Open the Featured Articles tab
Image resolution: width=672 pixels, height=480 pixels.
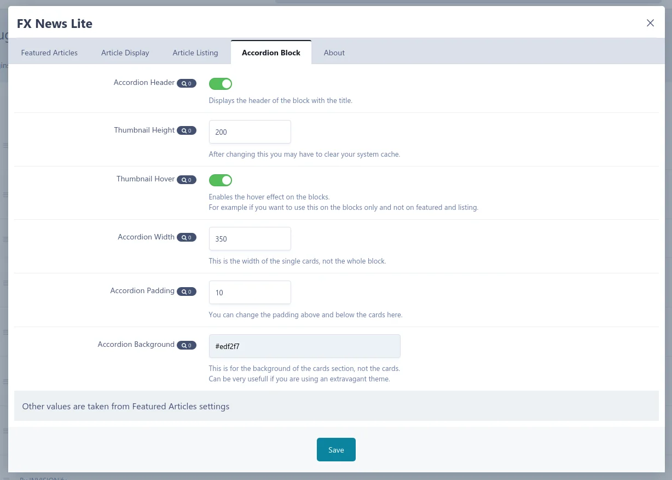pos(49,53)
